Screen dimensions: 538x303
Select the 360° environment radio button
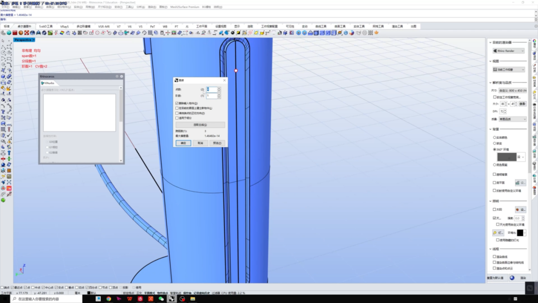(x=495, y=150)
